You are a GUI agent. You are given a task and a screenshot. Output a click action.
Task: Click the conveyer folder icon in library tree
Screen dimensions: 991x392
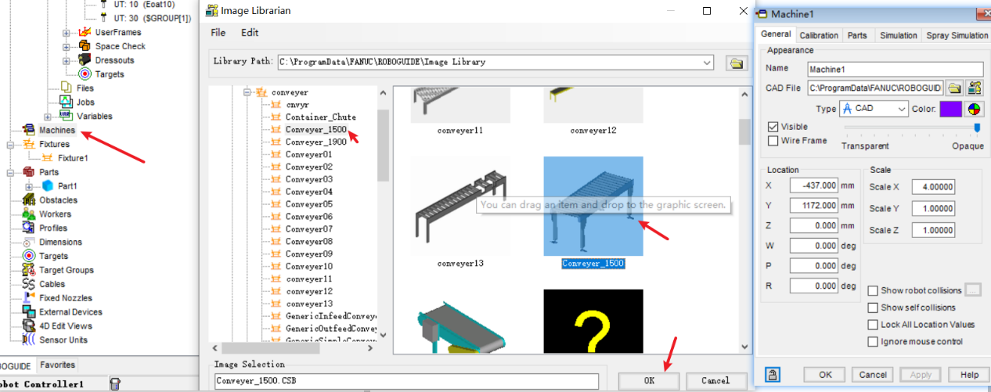tap(262, 92)
